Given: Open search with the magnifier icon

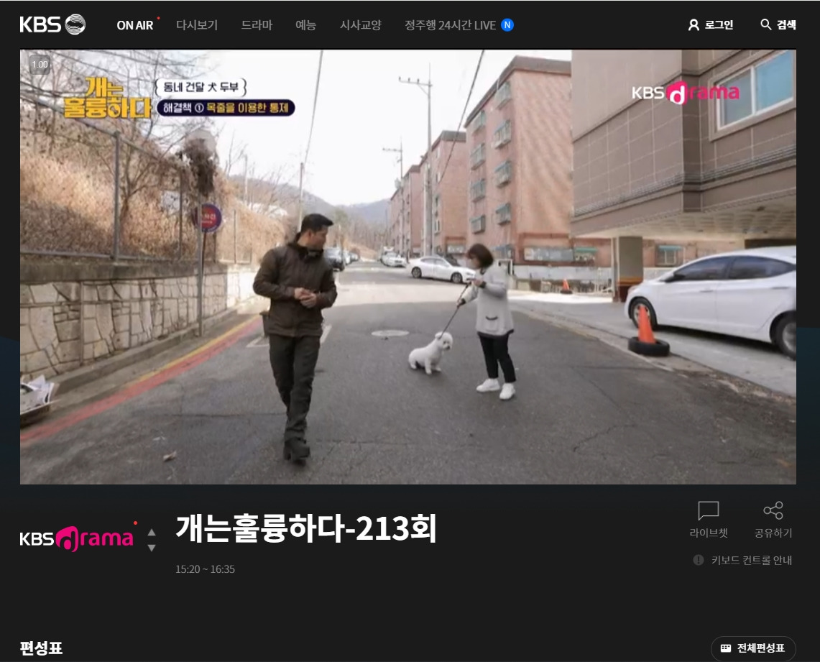Looking at the screenshot, I should (x=777, y=24).
